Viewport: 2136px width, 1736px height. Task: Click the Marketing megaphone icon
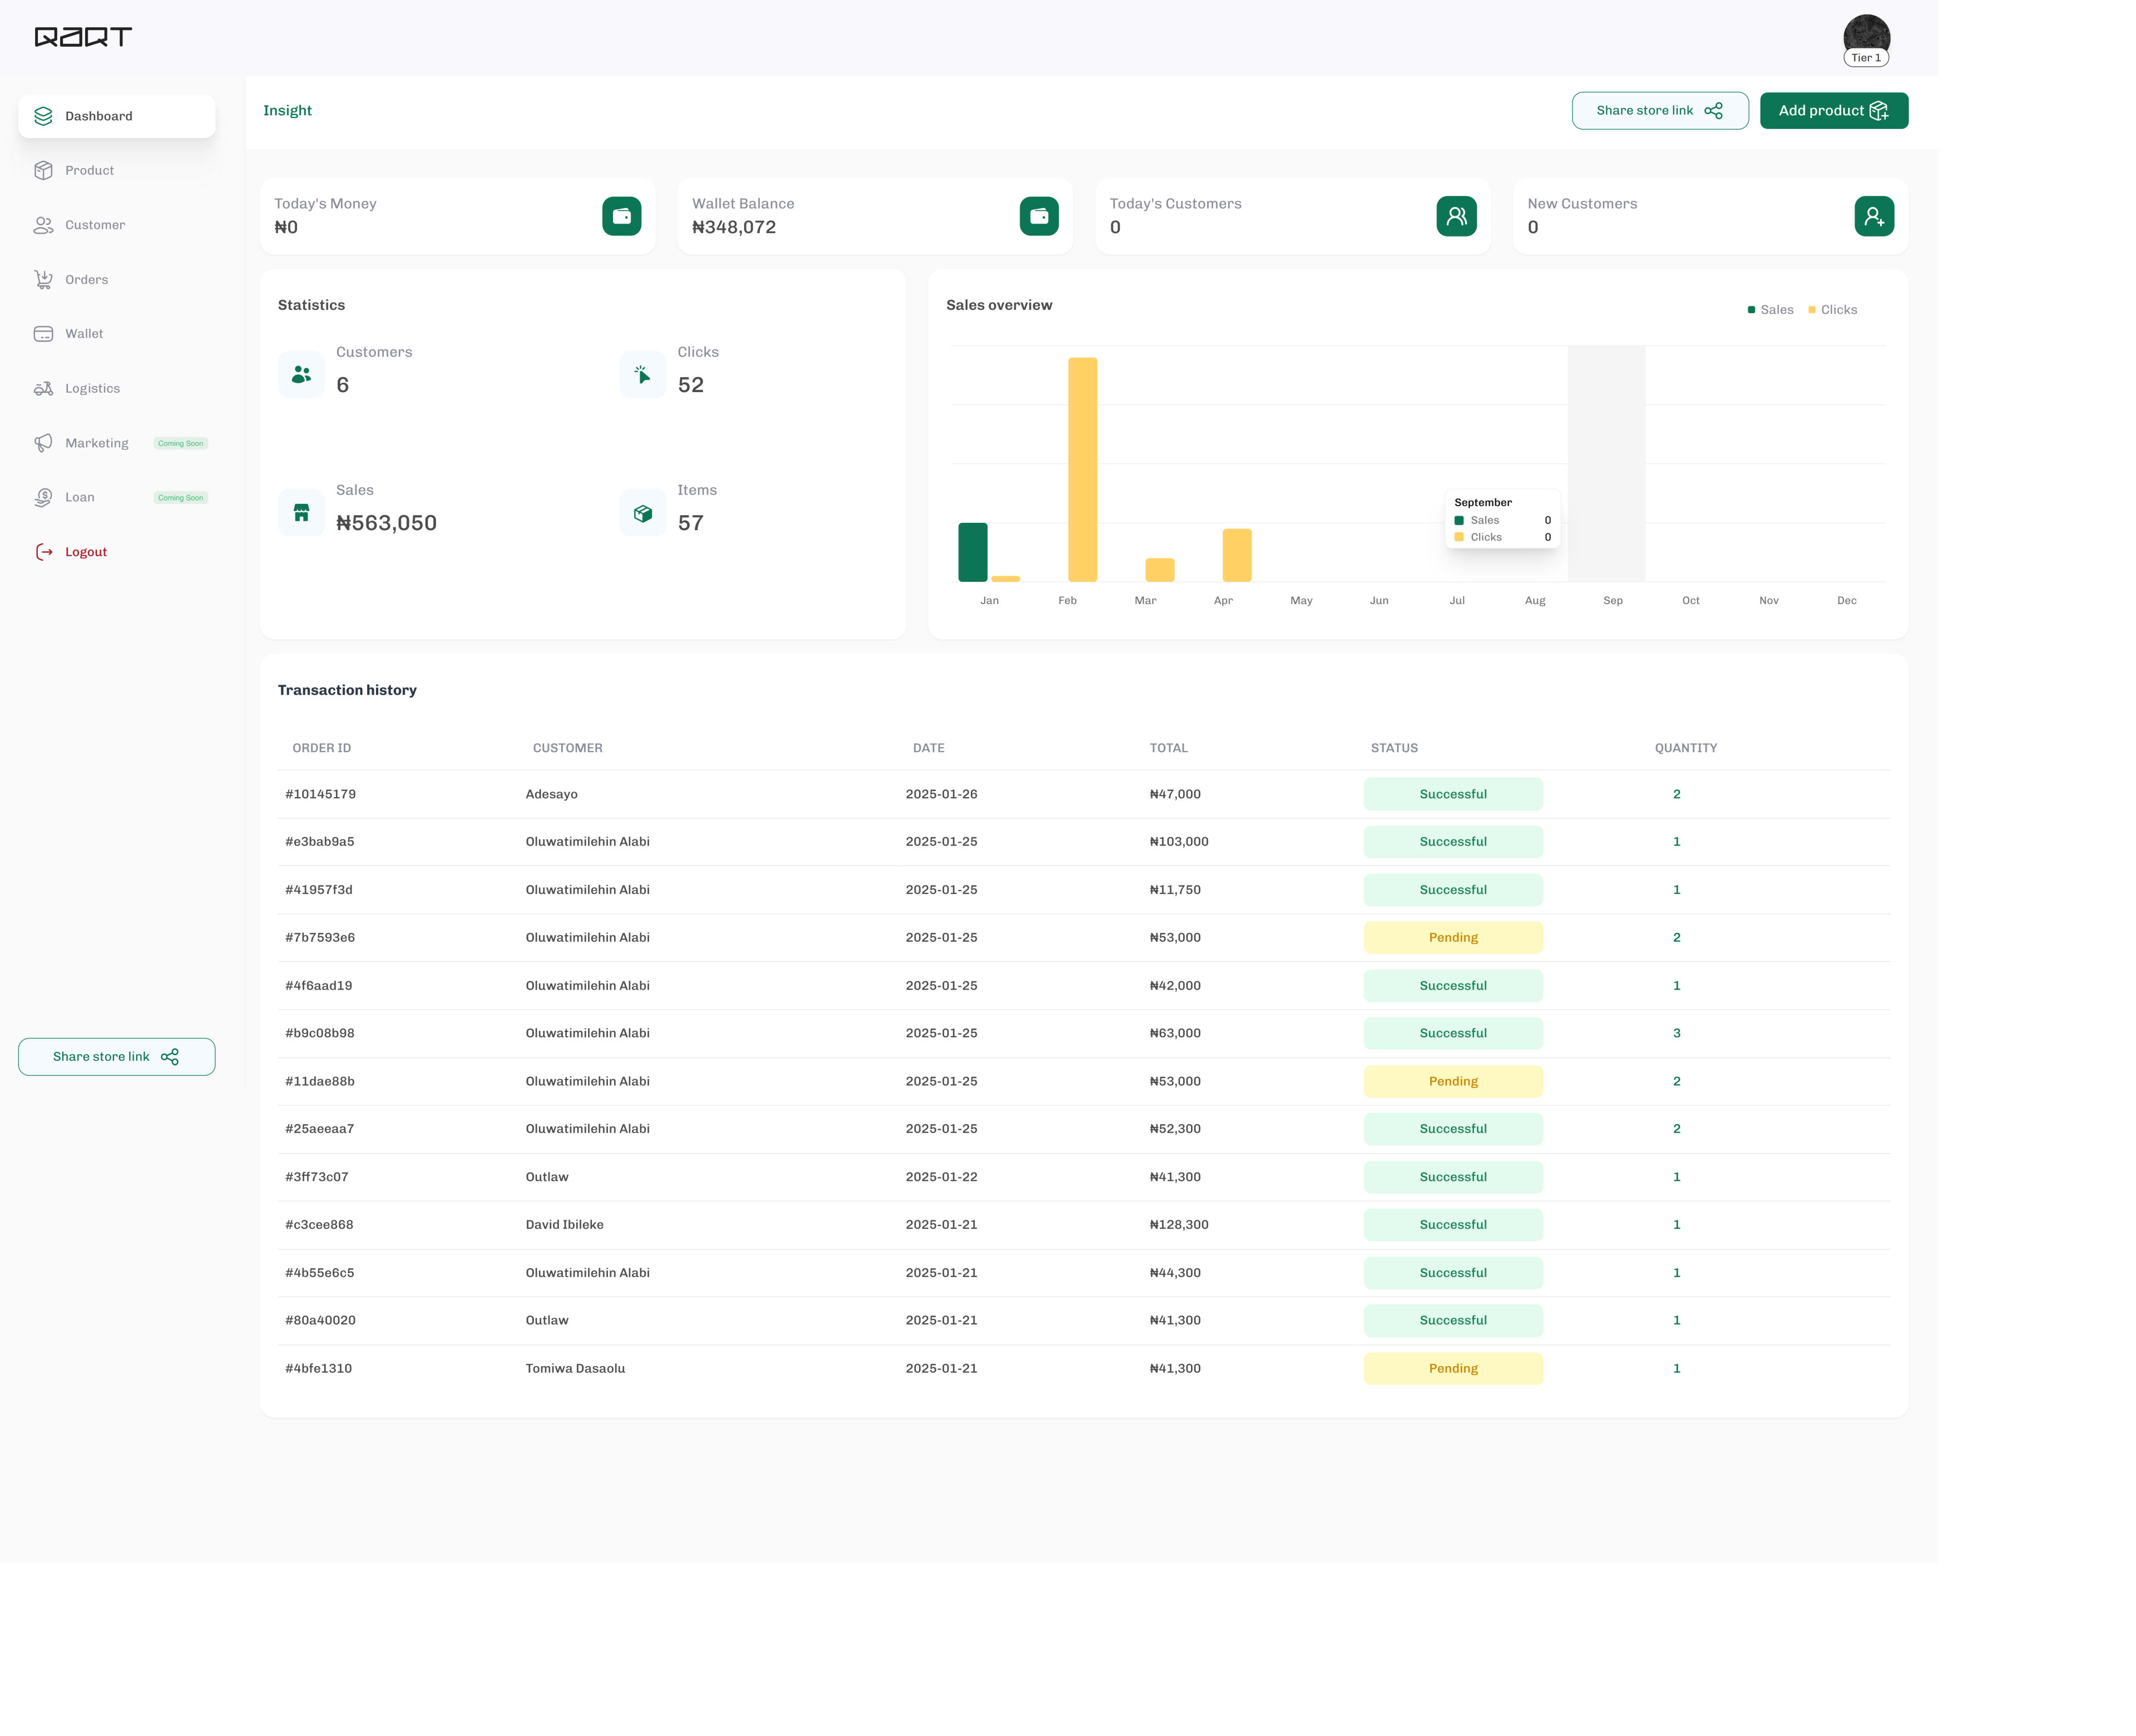(44, 443)
